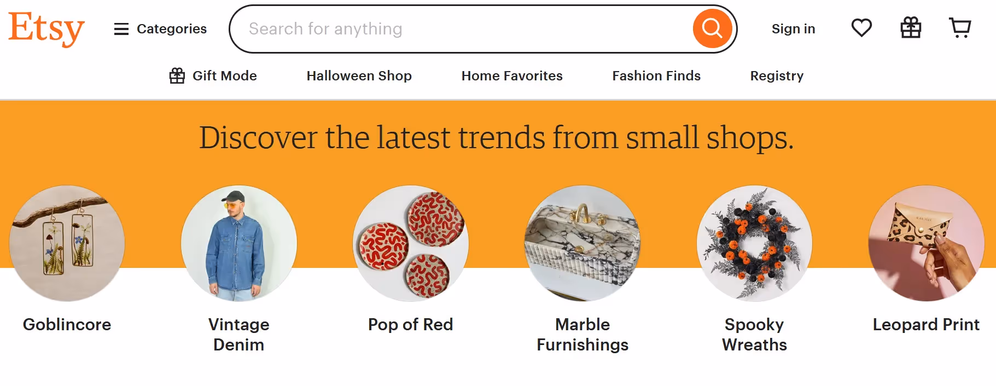Screen dimensions: 996x386
Task: Click the favorites heart icon
Action: pyautogui.click(x=861, y=28)
